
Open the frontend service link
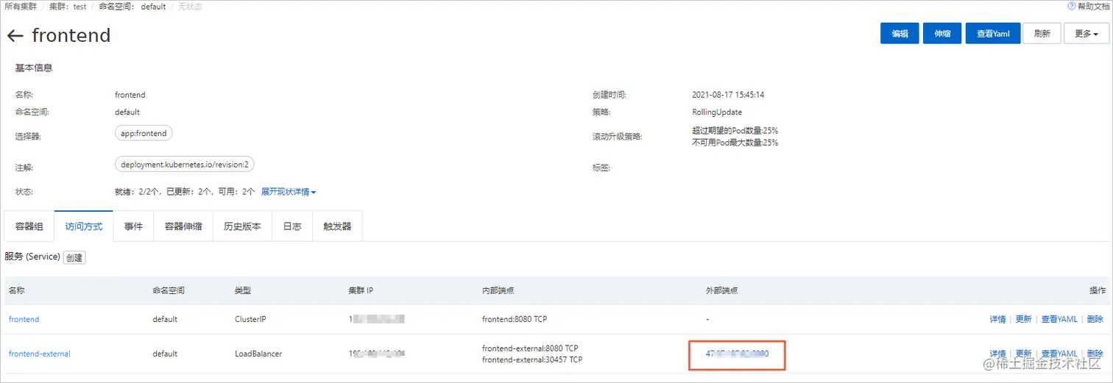pyautogui.click(x=24, y=319)
